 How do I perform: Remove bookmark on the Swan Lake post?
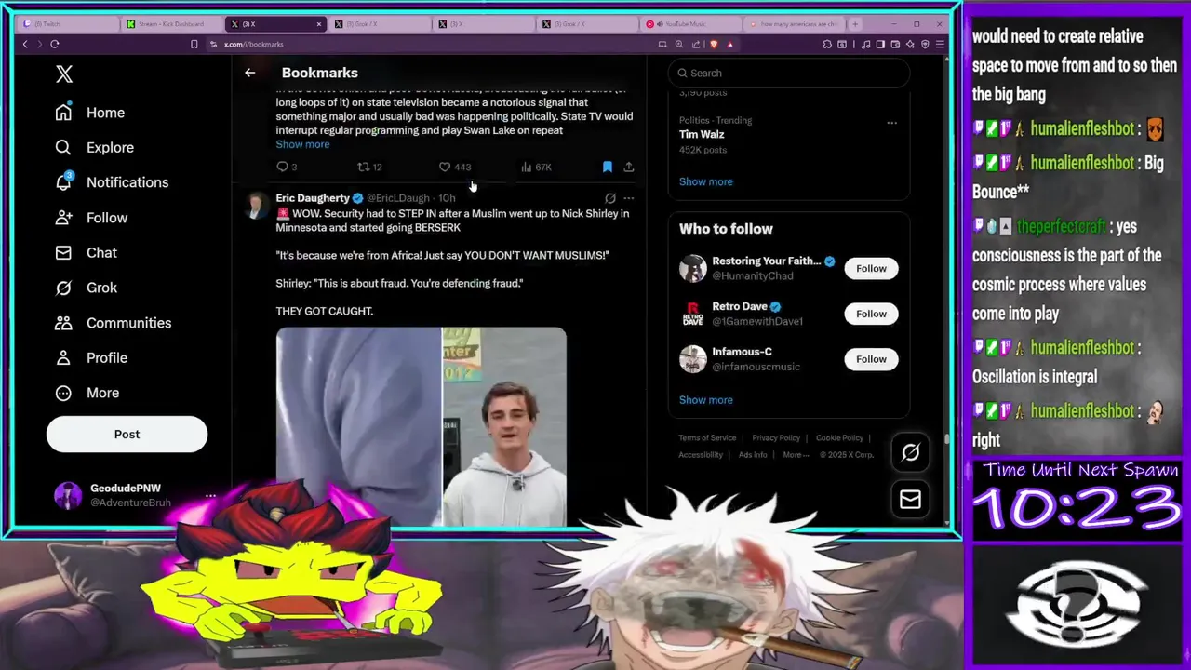[x=607, y=167]
